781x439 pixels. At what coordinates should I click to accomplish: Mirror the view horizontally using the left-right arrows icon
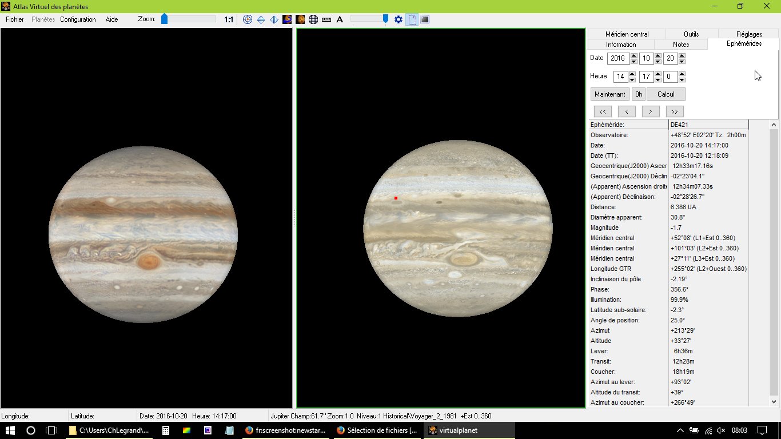click(x=274, y=19)
